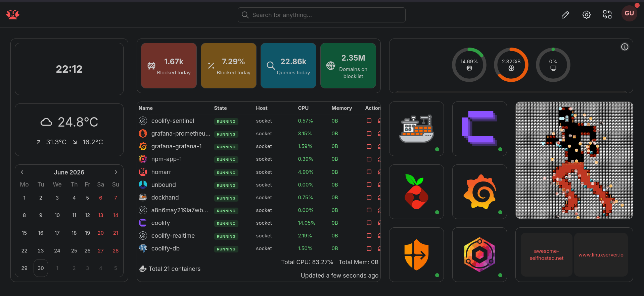
Task: Enter board edit mode with pencil icon
Action: click(565, 15)
